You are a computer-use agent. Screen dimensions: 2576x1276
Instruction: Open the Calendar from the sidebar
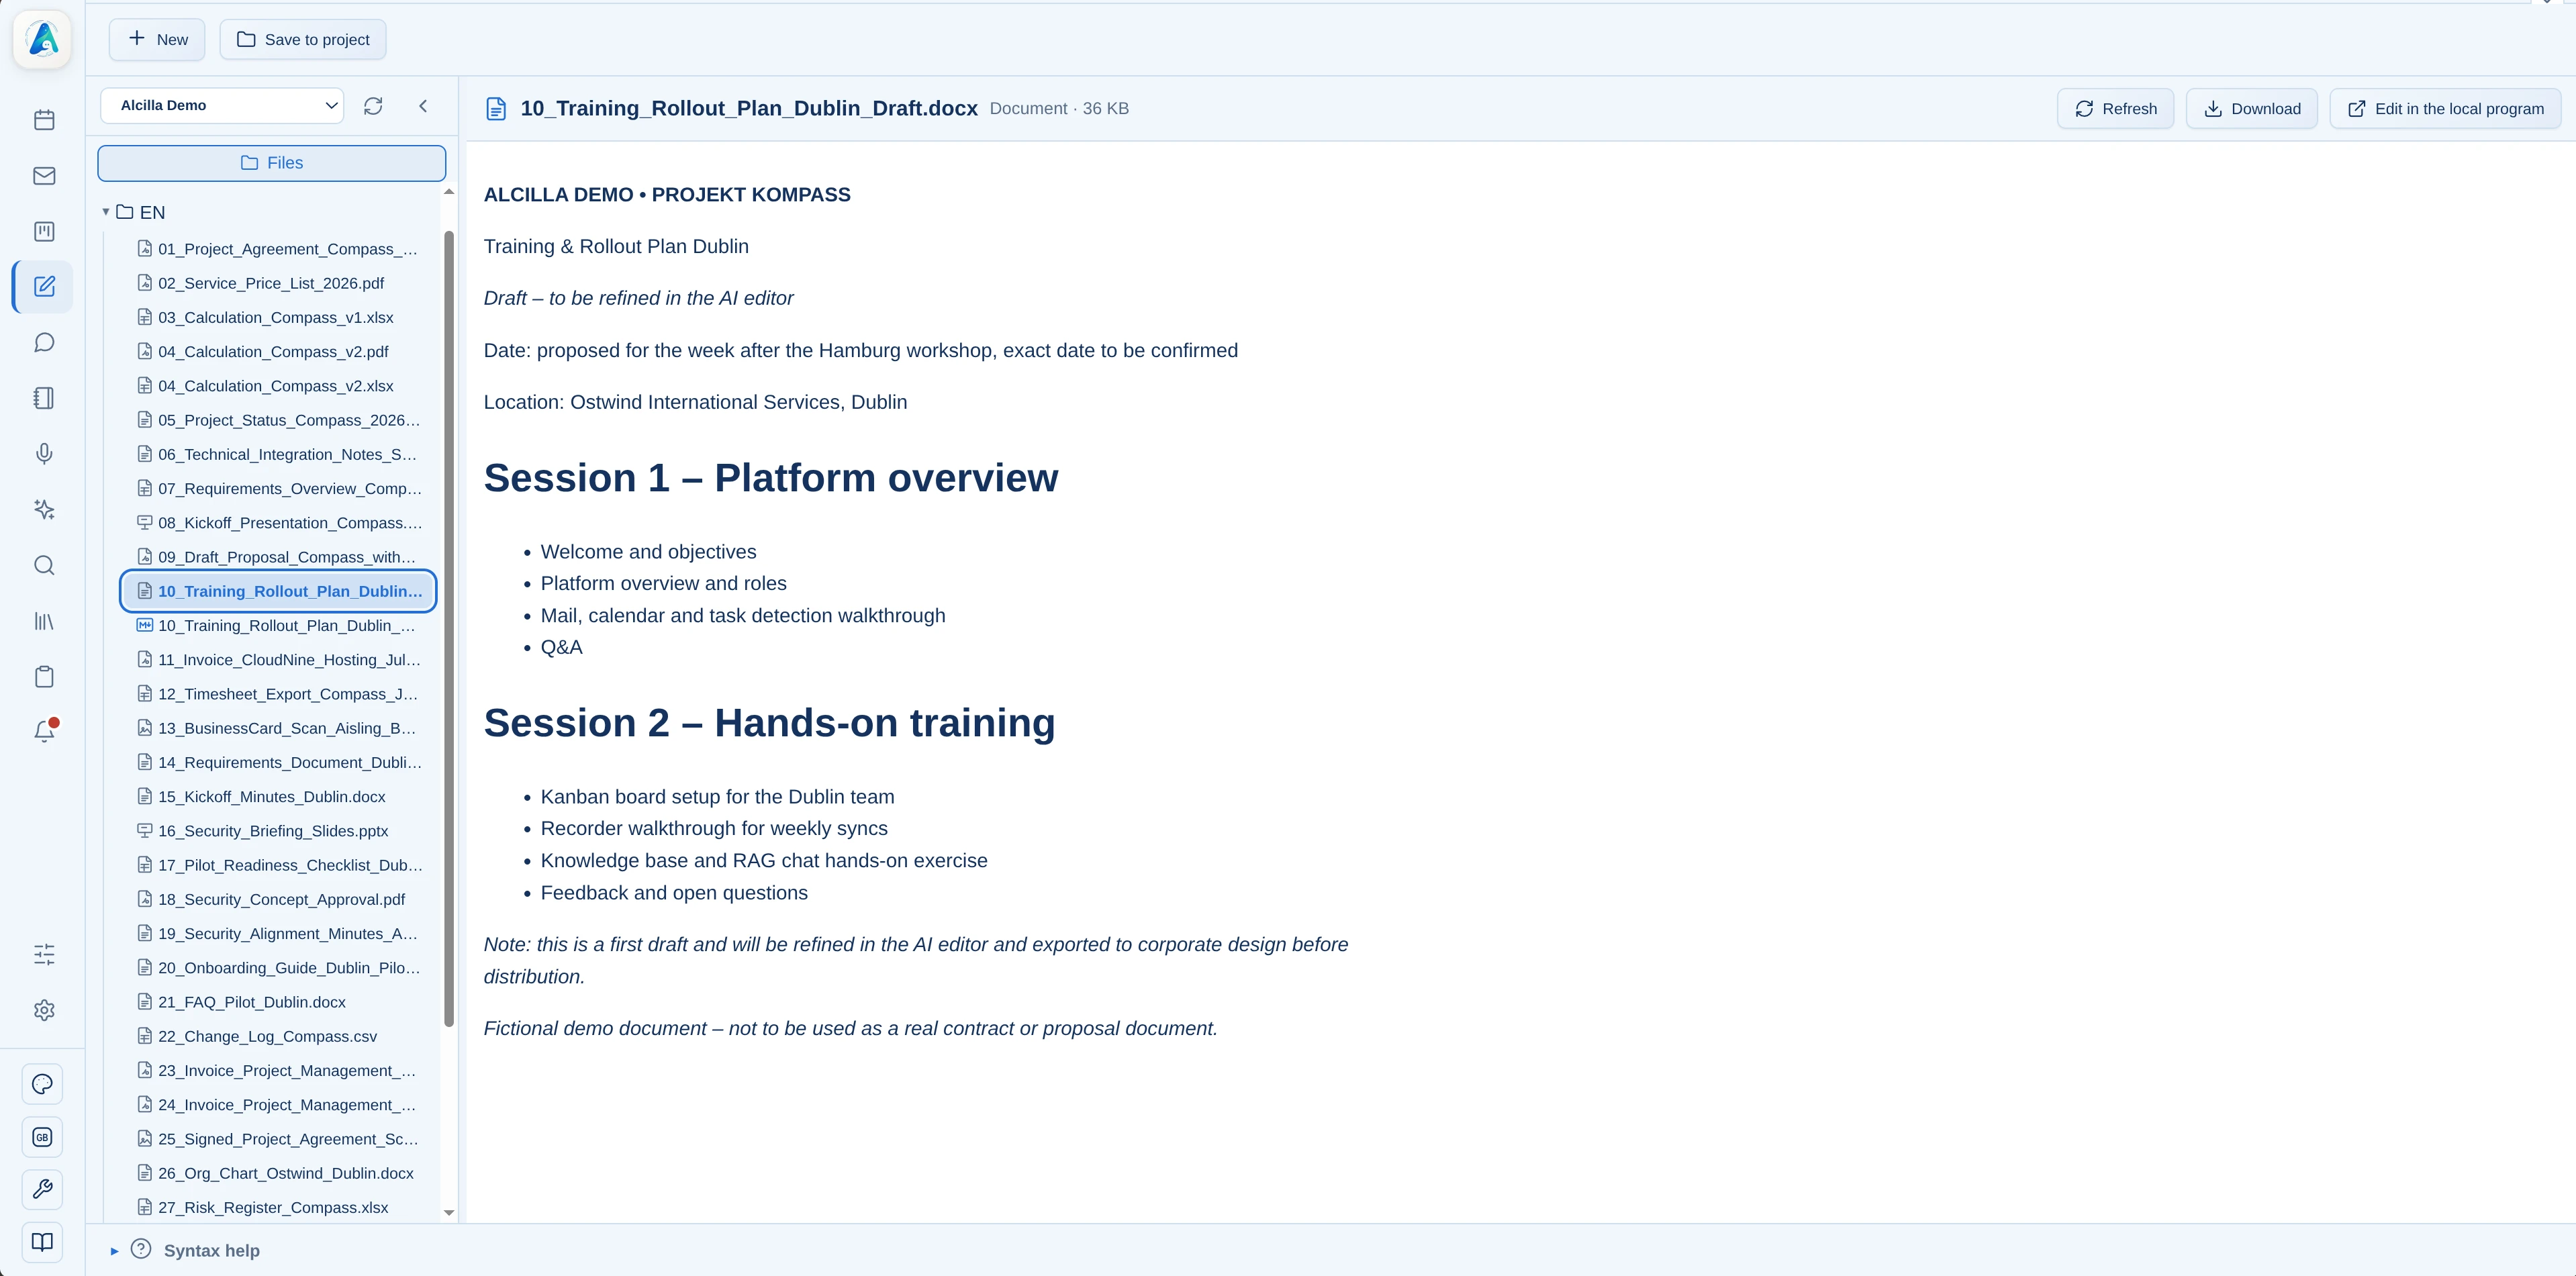[x=44, y=120]
